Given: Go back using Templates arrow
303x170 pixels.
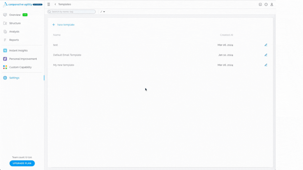Looking at the screenshot, I should (x=55, y=4).
